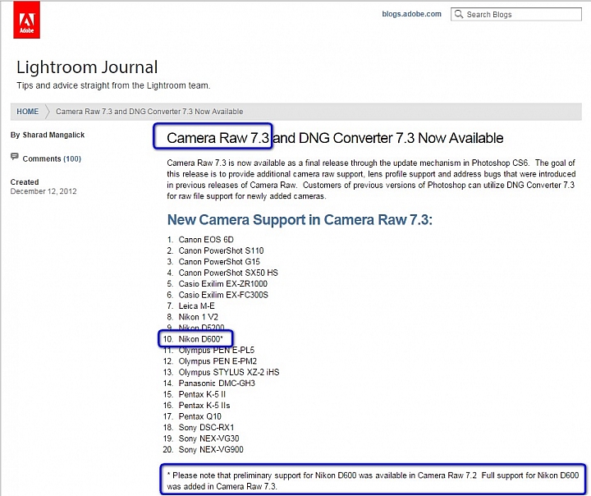Click the December 12, 2012 date
The height and width of the screenshot is (496, 591).
tap(44, 191)
